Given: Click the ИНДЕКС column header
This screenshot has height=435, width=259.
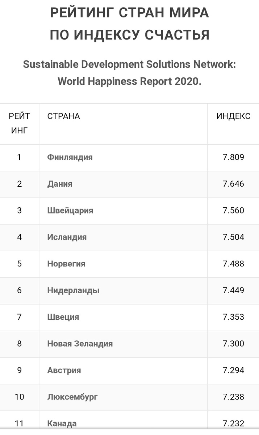Looking at the screenshot, I should [233, 116].
